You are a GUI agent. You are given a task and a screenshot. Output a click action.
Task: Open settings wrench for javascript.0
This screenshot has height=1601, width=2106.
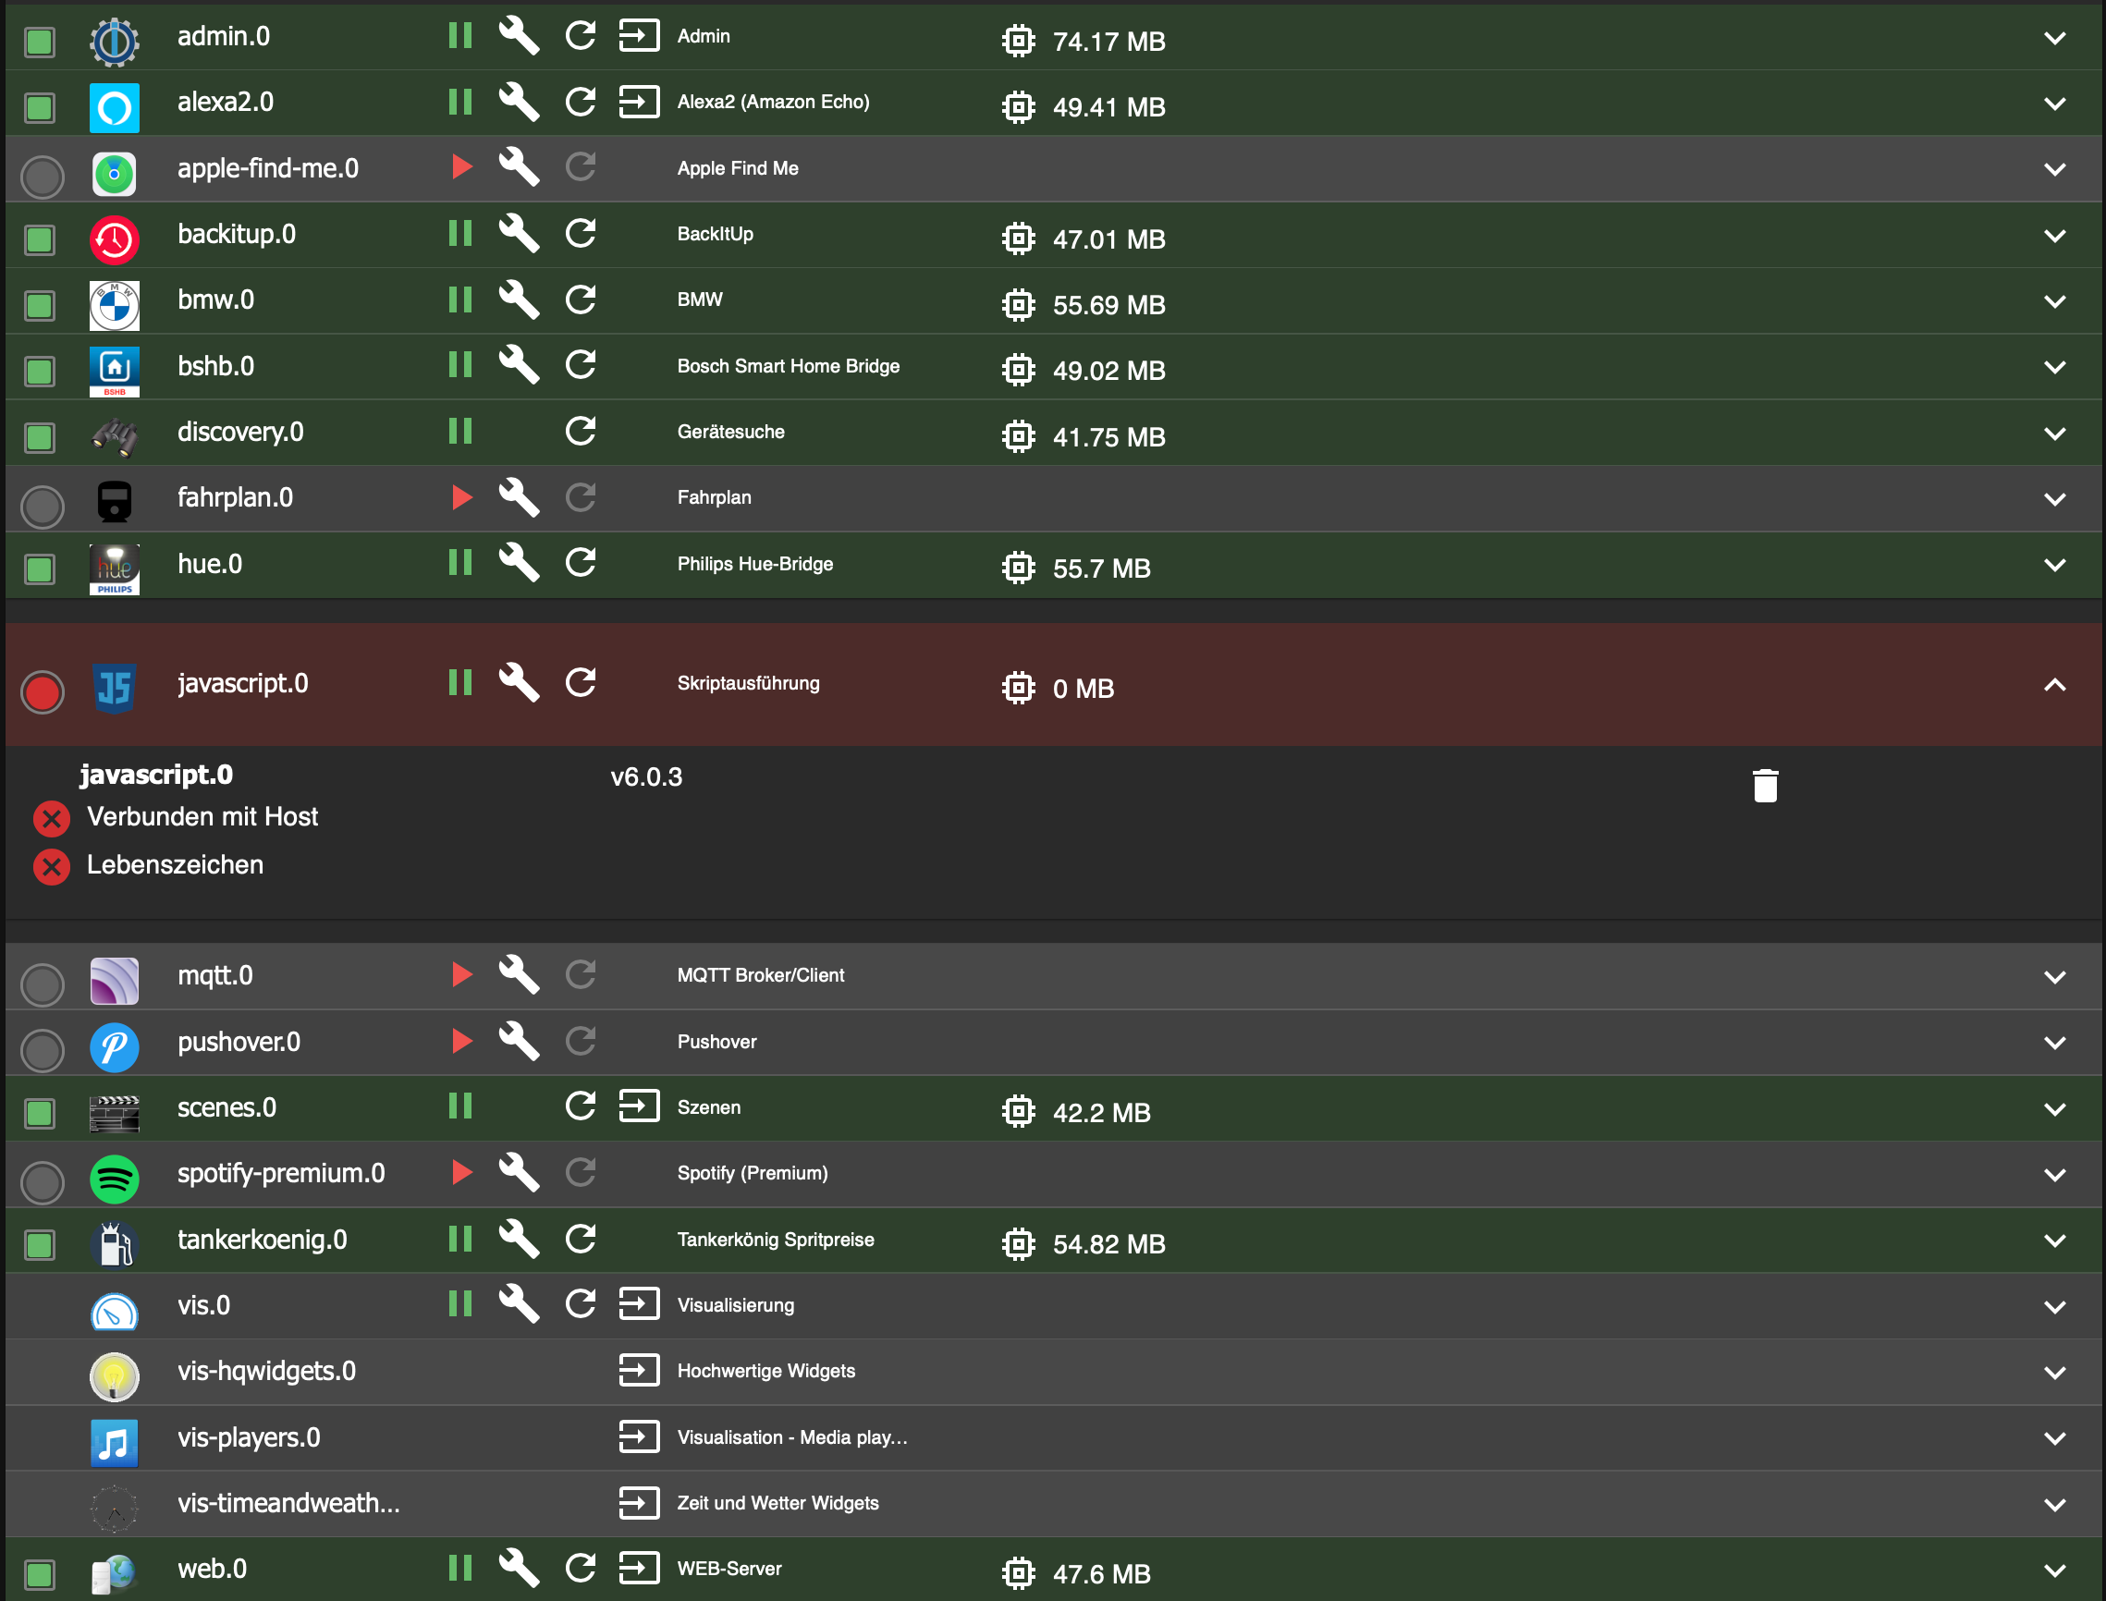519,682
